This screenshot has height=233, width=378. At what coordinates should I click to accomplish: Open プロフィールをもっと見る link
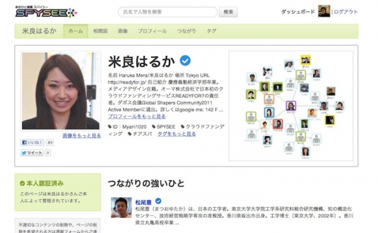(137, 117)
